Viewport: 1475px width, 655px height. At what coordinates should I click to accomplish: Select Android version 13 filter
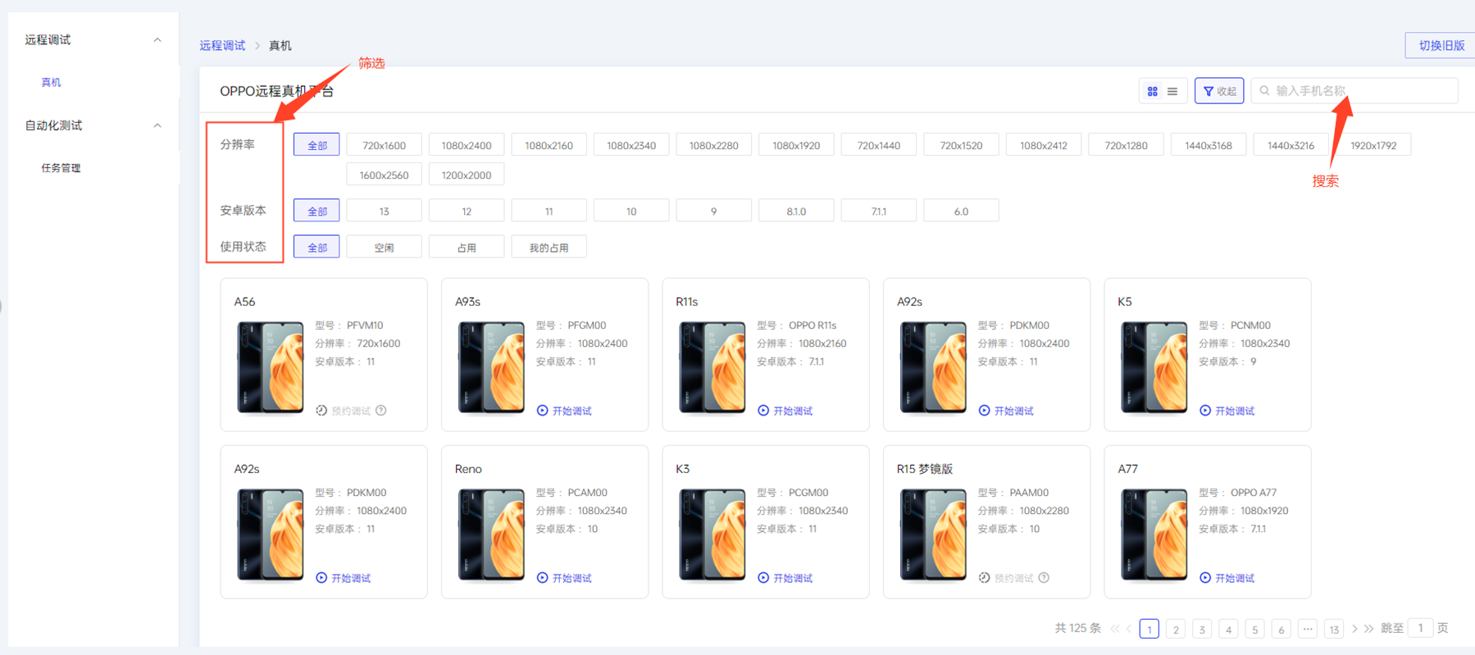click(x=384, y=212)
